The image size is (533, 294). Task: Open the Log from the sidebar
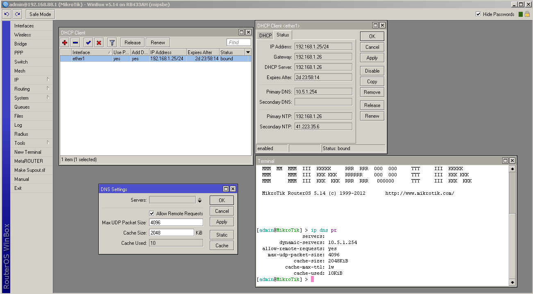coord(32,125)
